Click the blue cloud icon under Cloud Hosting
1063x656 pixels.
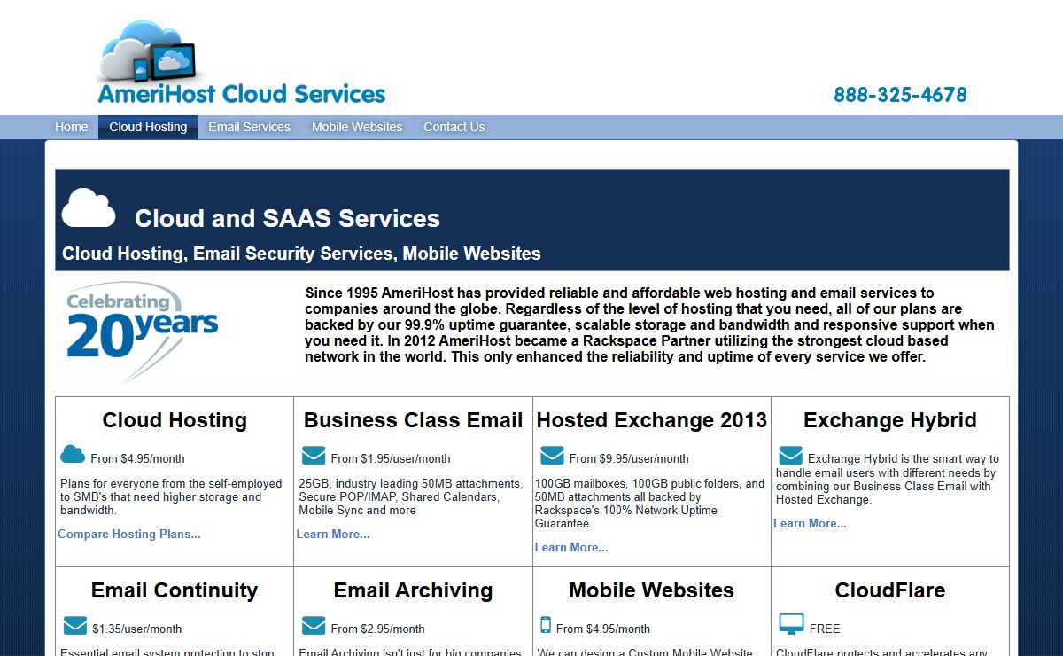click(73, 455)
